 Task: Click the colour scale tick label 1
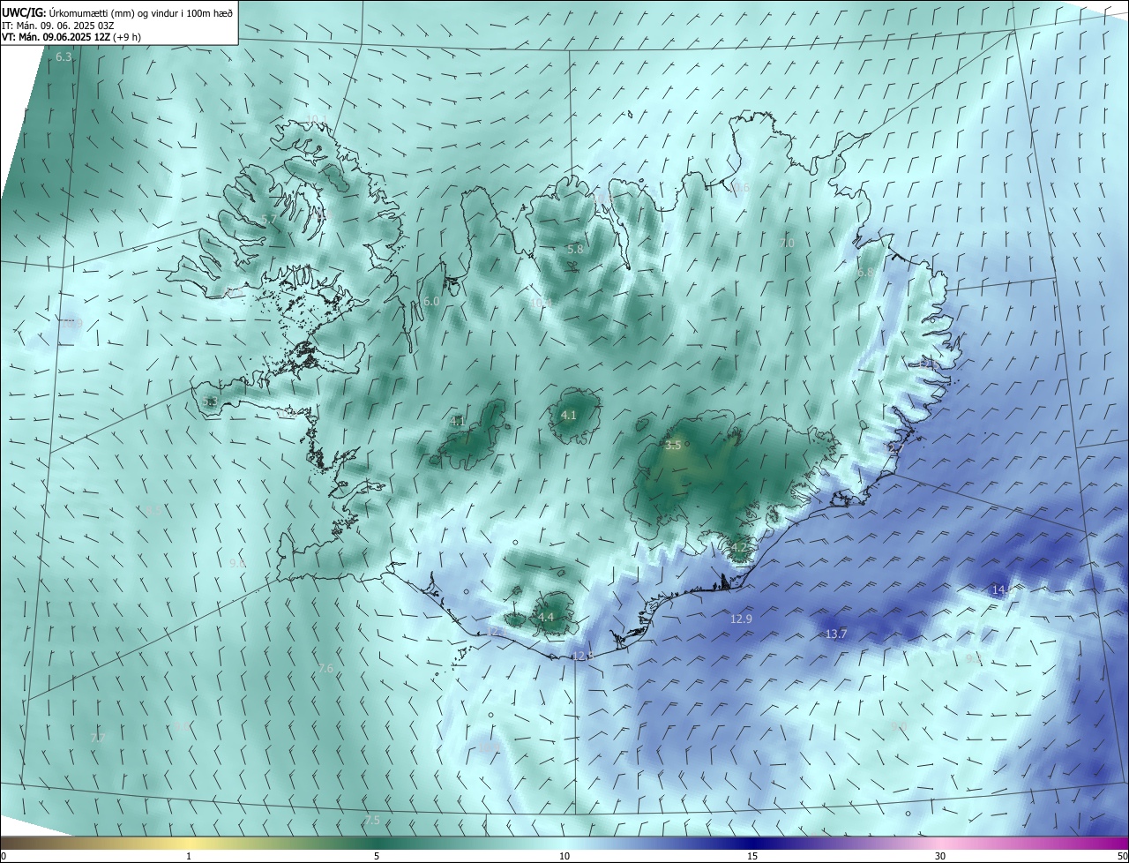[x=189, y=857]
